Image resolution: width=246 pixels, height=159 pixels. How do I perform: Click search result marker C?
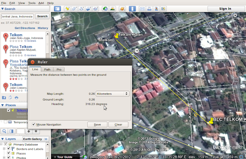6,64
